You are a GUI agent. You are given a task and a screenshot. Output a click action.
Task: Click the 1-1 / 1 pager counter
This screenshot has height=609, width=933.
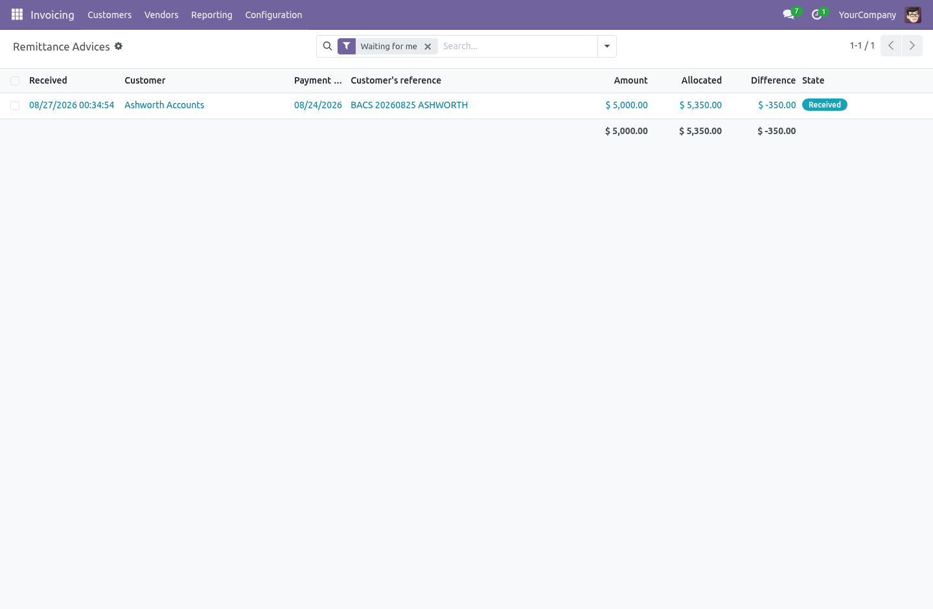point(862,45)
